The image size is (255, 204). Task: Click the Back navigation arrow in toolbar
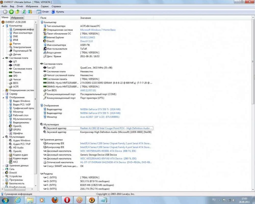click(x=5, y=12)
